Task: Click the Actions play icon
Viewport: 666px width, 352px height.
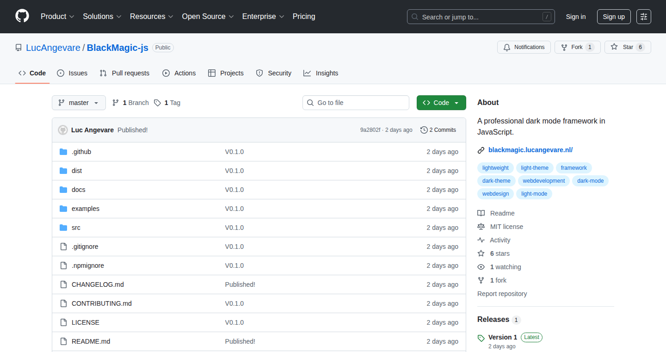Action: tap(166, 73)
